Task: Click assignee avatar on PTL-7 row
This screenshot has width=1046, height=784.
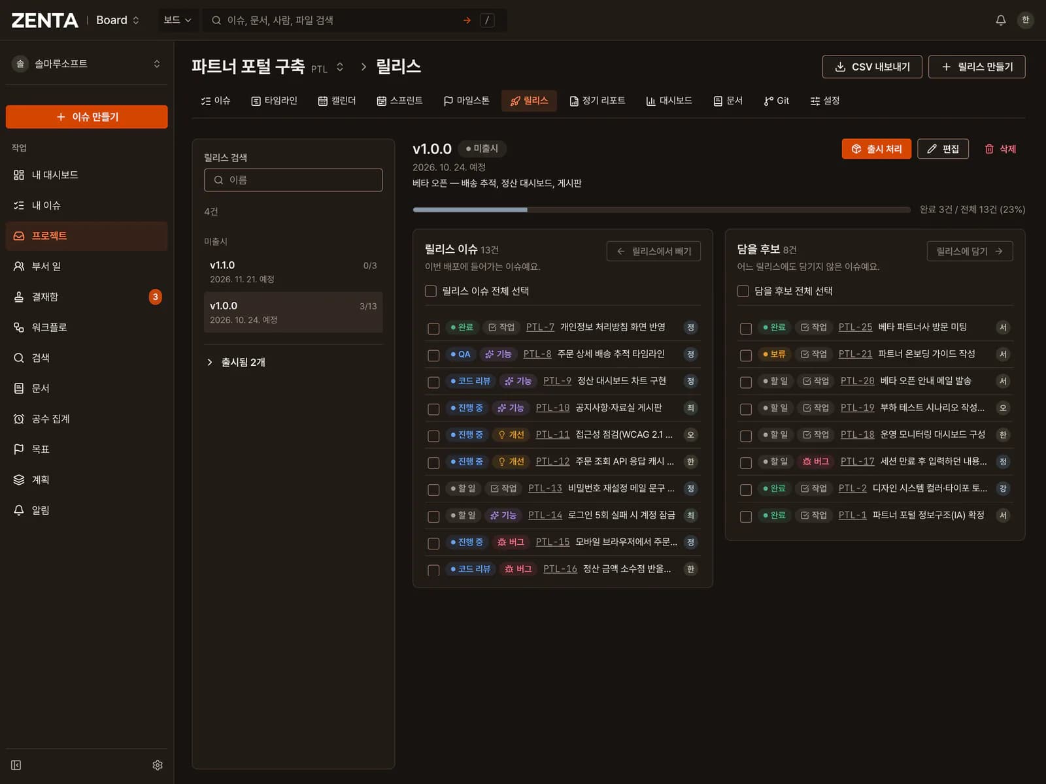Action: pyautogui.click(x=690, y=327)
